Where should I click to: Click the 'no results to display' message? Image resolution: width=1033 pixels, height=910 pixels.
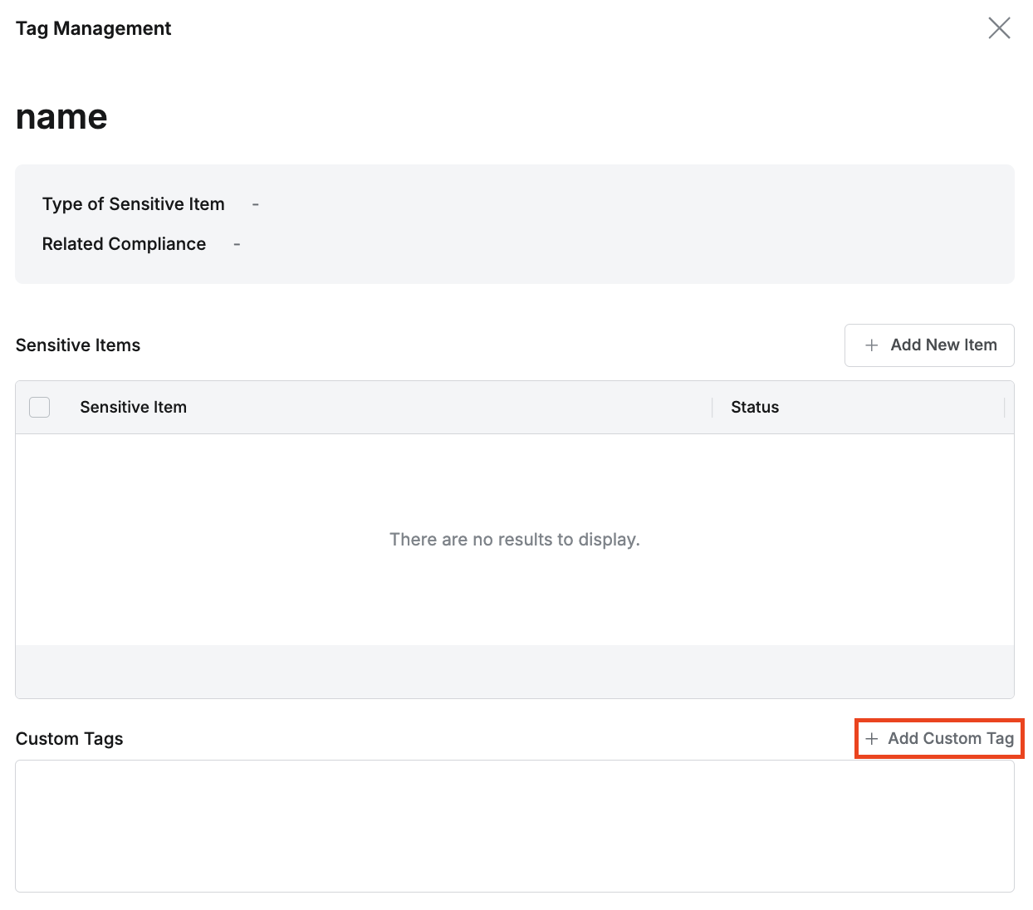(x=514, y=540)
